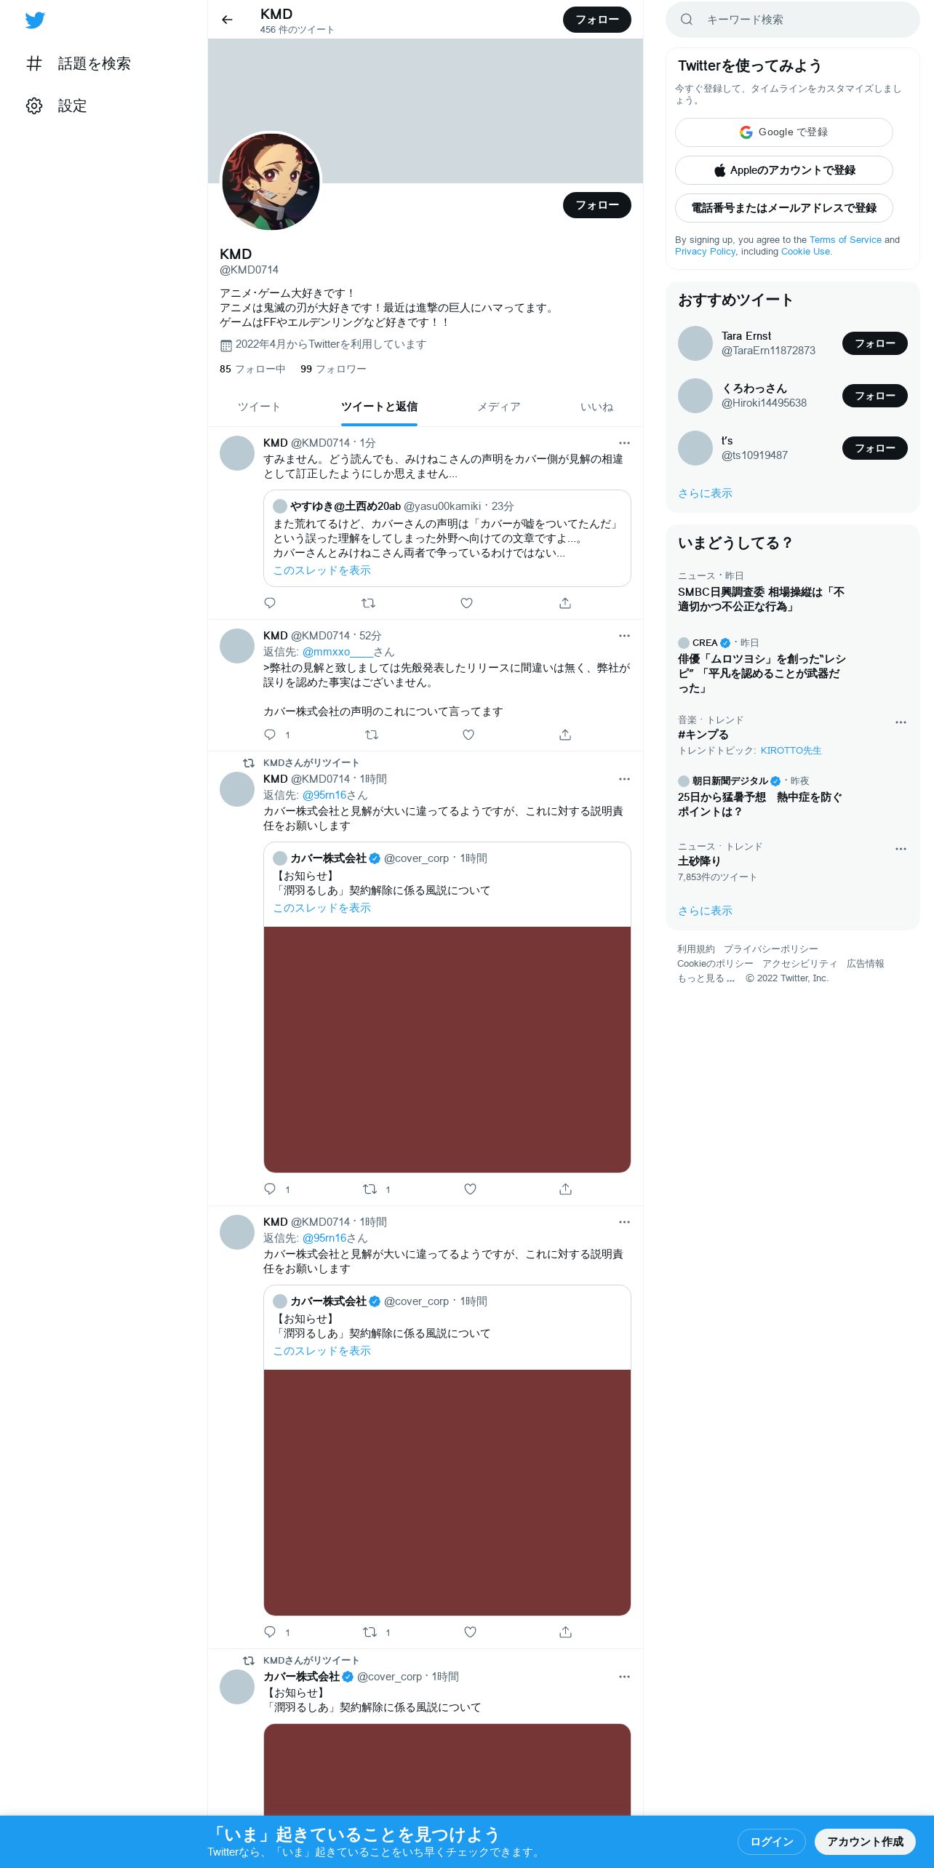The width and height of the screenshot is (934, 1868).
Task: Like the 52分 reply tweet
Action: pos(468,735)
